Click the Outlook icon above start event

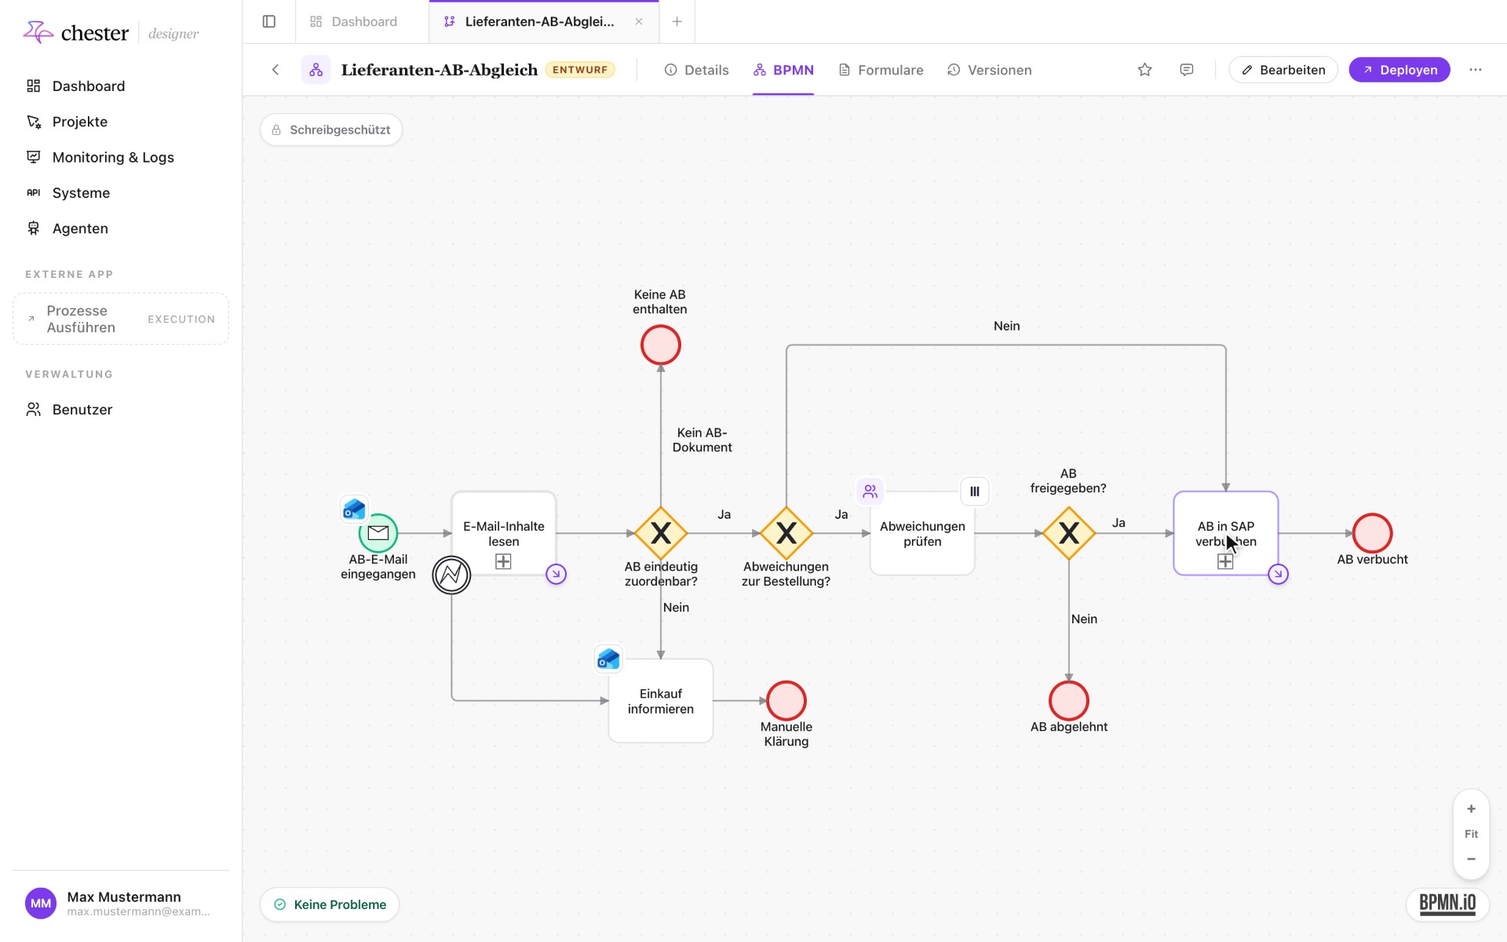pyautogui.click(x=354, y=509)
